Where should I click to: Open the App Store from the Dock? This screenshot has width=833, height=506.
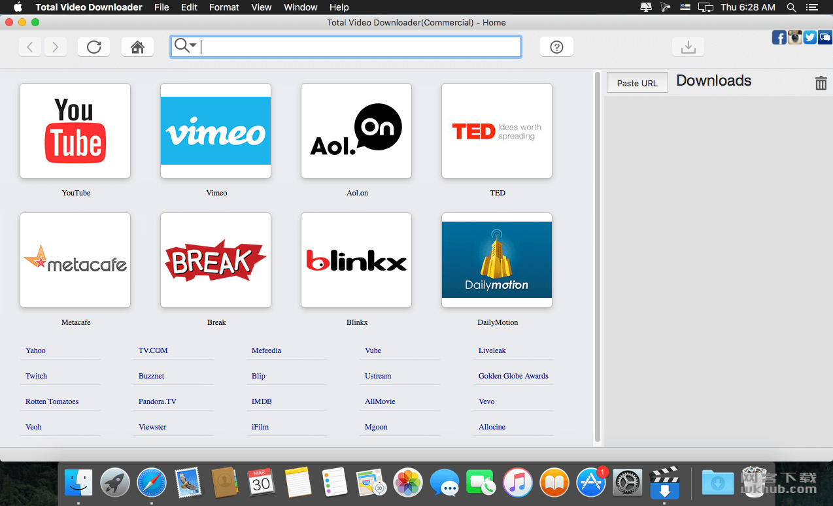(x=591, y=483)
